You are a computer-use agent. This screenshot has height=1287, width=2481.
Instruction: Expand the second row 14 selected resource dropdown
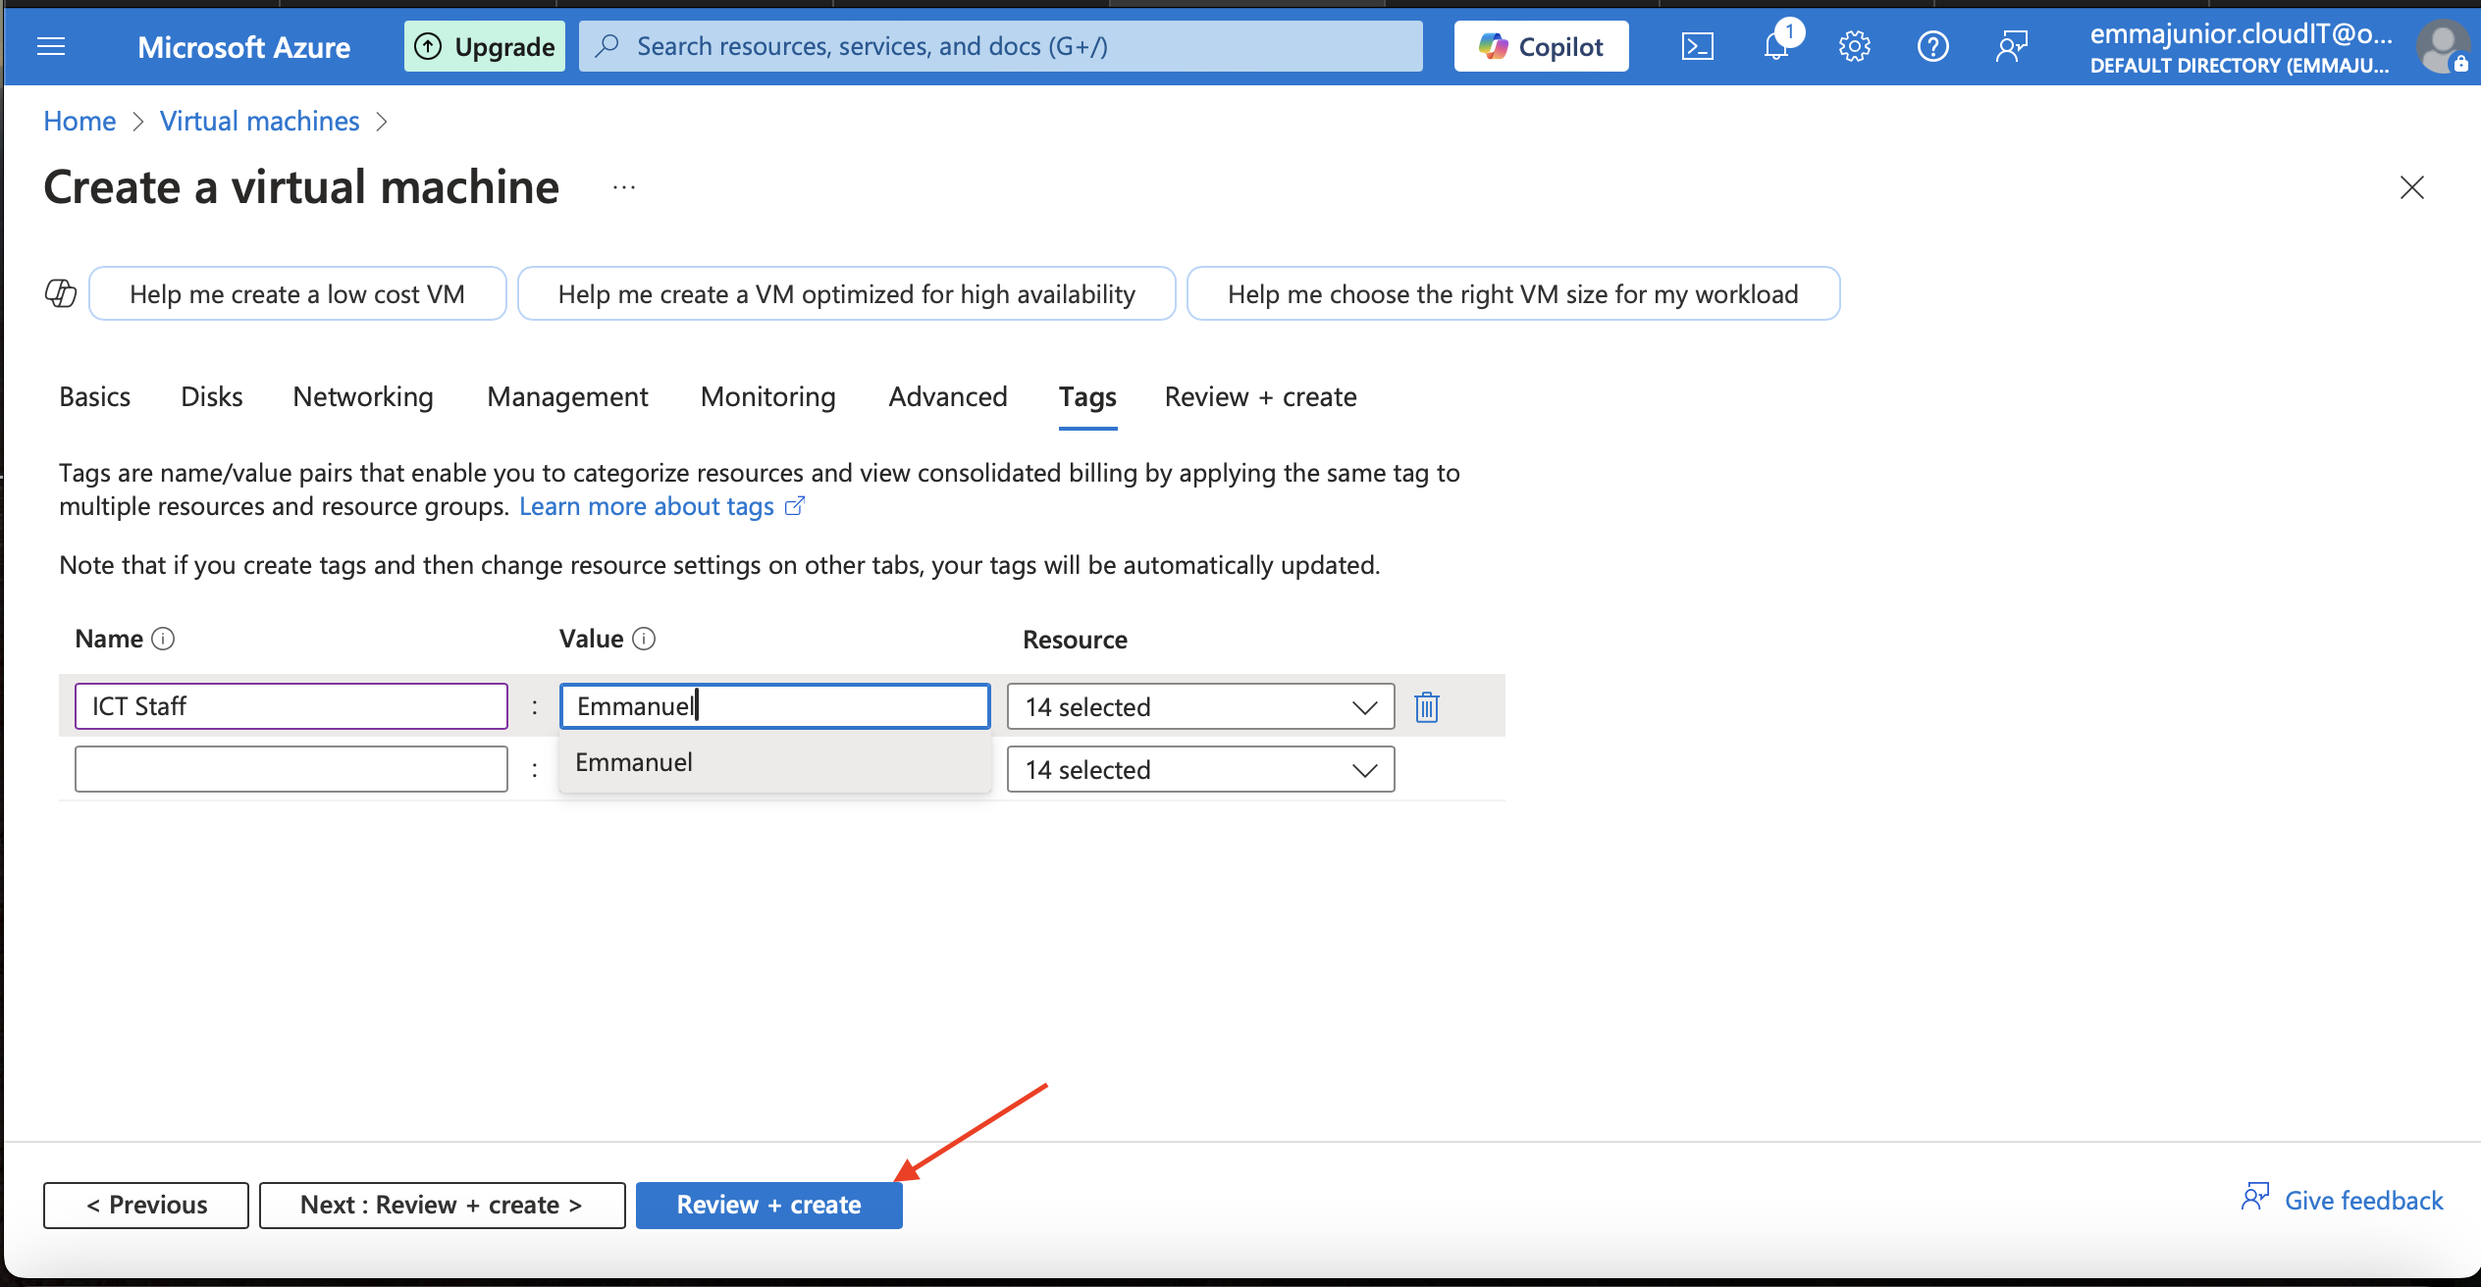tap(1200, 769)
